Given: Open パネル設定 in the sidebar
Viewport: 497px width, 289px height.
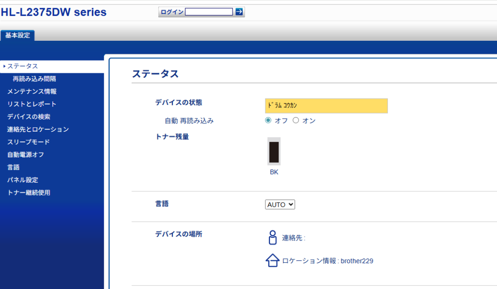Looking at the screenshot, I should [x=22, y=180].
